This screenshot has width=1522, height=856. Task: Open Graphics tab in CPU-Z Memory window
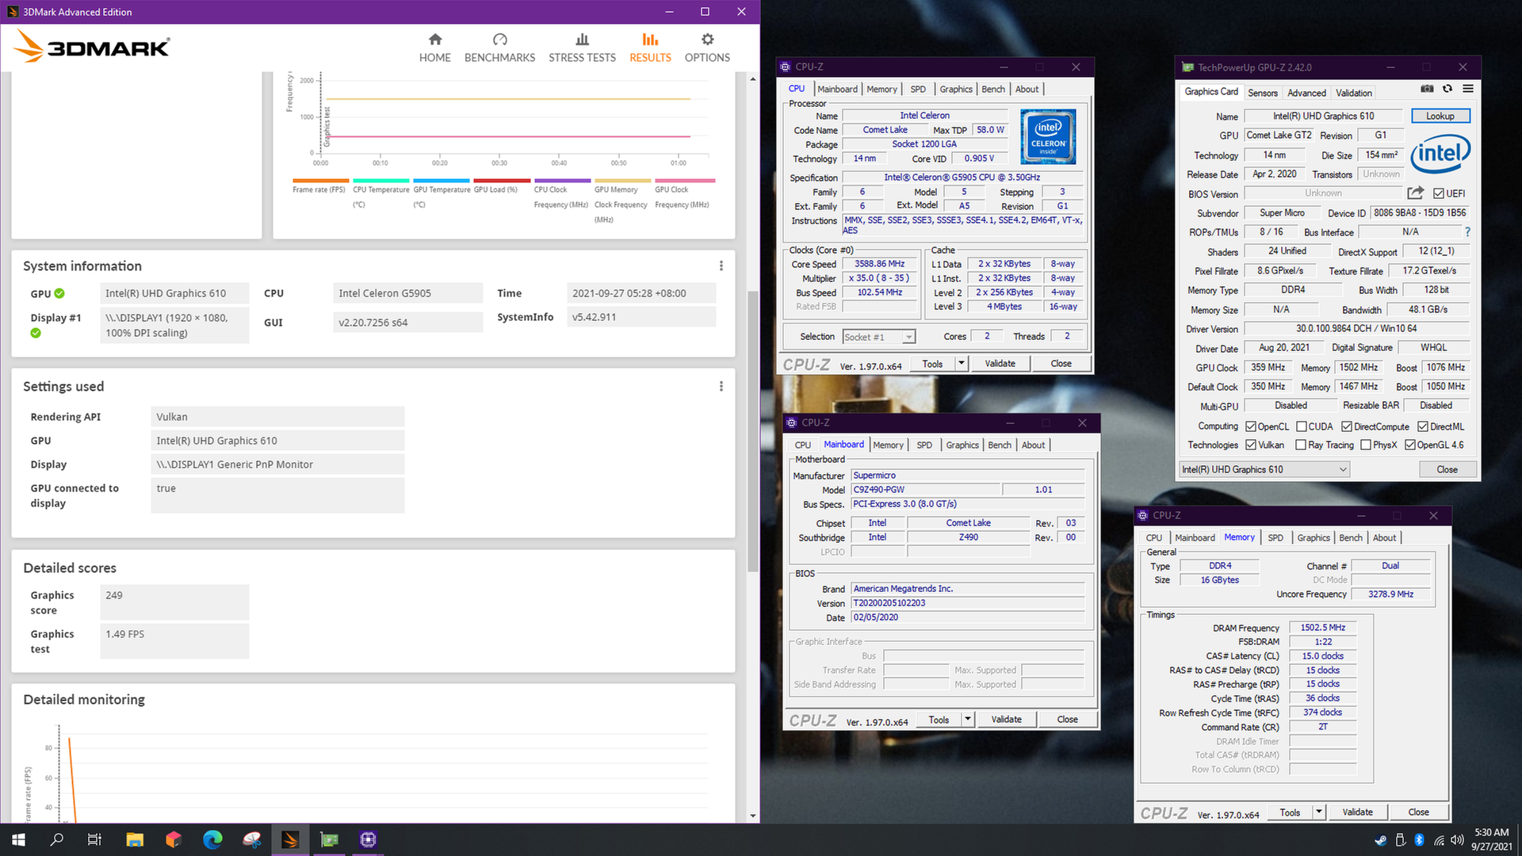(1314, 538)
